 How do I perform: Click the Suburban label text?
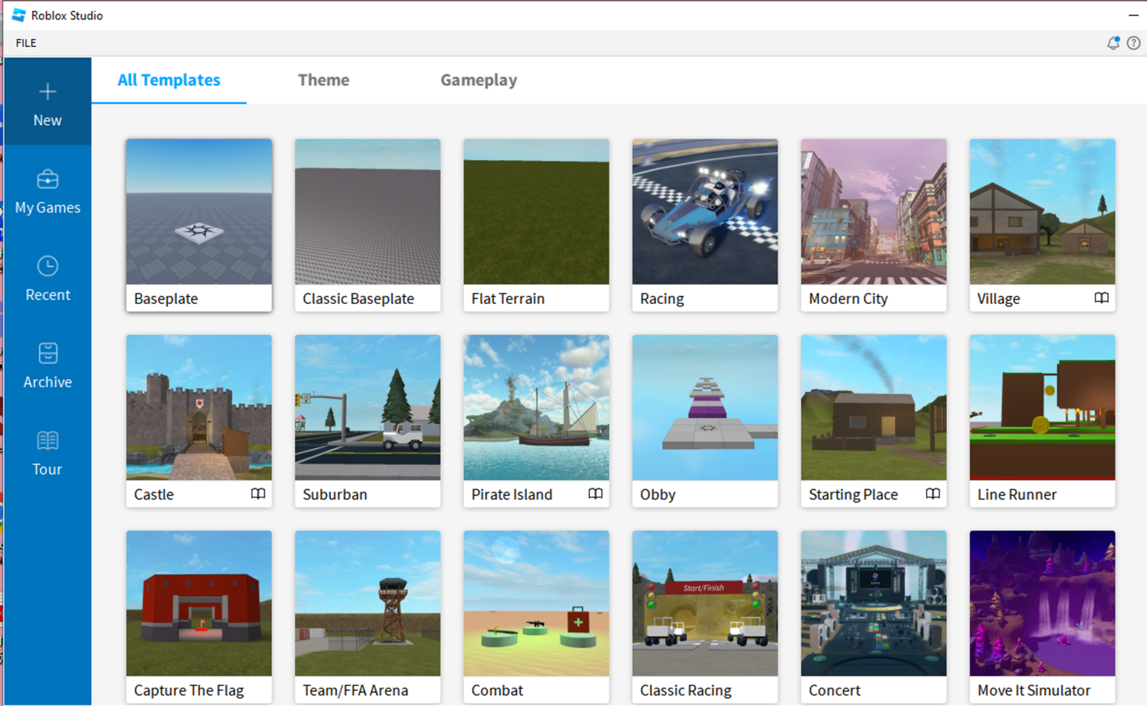(x=335, y=494)
